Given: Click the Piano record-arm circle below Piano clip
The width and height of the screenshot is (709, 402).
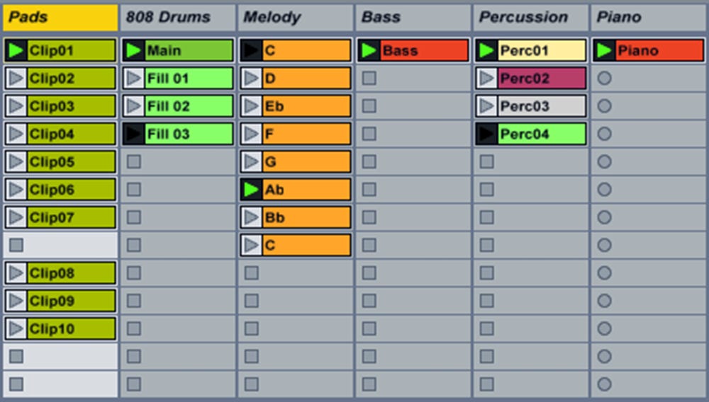Looking at the screenshot, I should [x=604, y=79].
